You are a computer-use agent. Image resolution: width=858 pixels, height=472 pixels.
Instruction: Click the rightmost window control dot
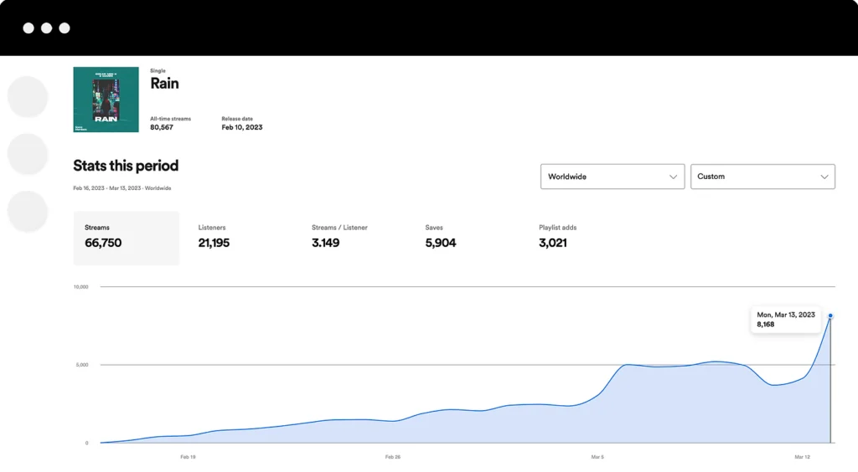coord(65,28)
